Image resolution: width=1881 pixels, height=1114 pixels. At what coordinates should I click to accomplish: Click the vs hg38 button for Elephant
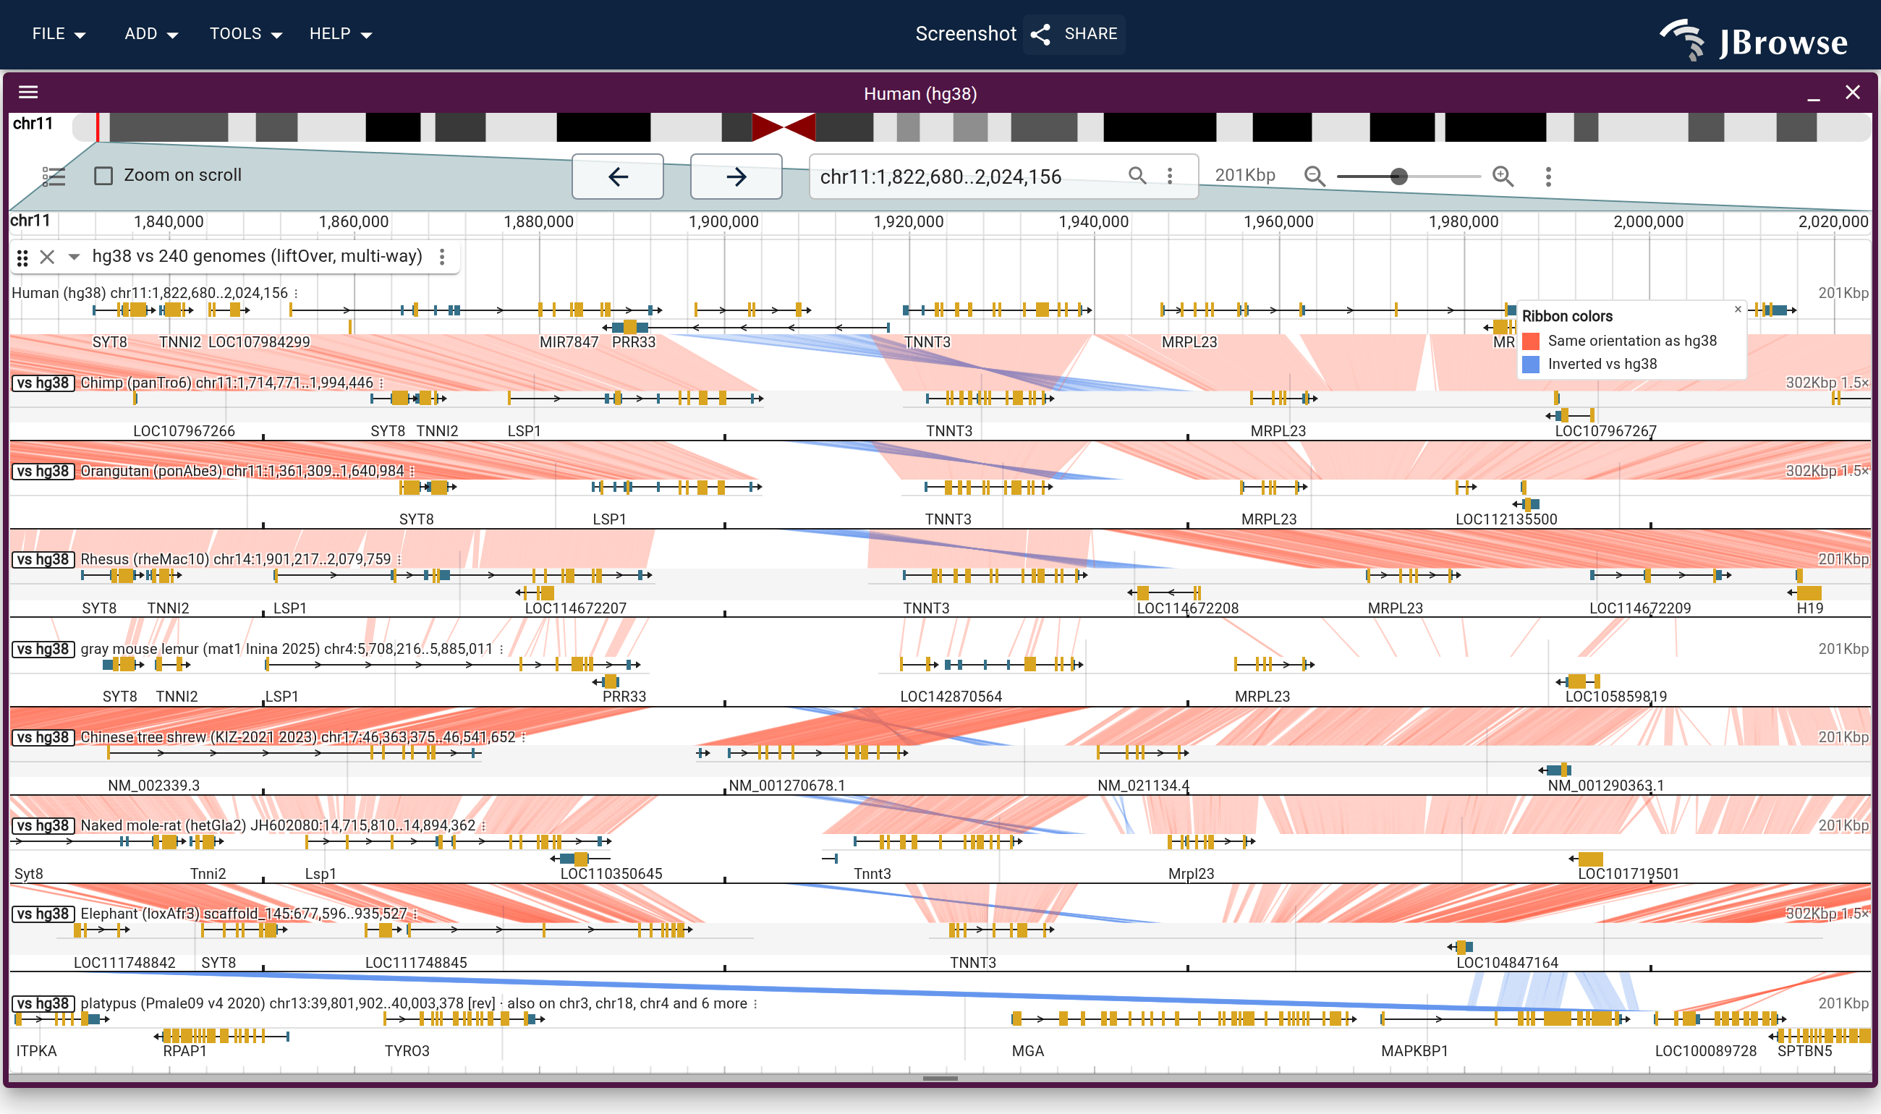click(43, 914)
